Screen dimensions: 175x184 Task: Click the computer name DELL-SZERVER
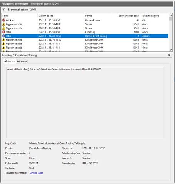tap(90, 163)
